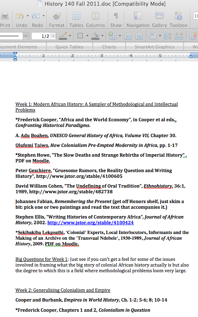Toggle Show paragraph marks

116,16
